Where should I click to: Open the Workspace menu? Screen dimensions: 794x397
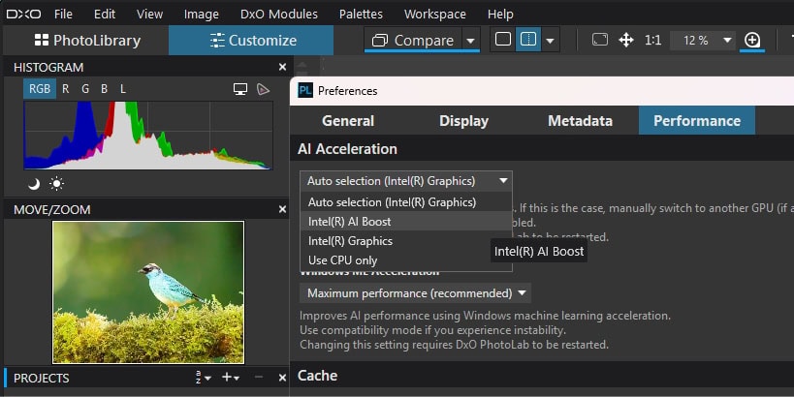(x=435, y=14)
